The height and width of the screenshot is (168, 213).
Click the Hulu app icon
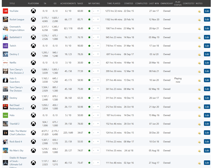(6, 115)
